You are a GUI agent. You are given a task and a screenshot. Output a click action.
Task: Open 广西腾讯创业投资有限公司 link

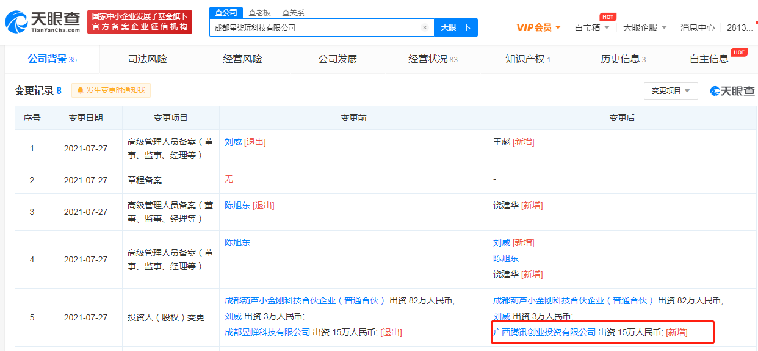[544, 332]
